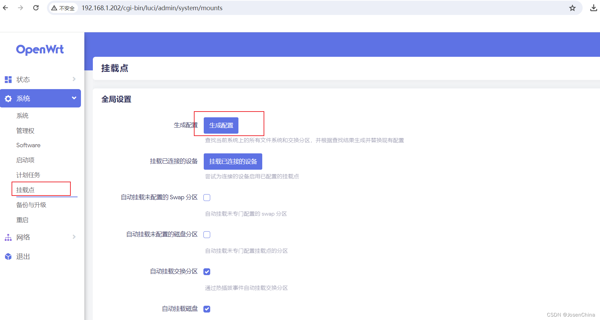Expand the 网络 menu chevron
Viewport: 600px width, 320px height.
[x=74, y=237]
